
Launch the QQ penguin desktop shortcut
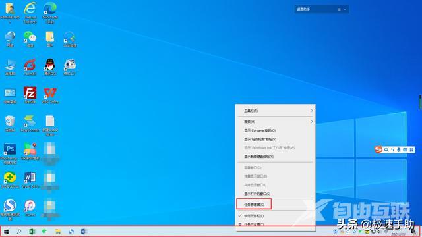pos(50,67)
